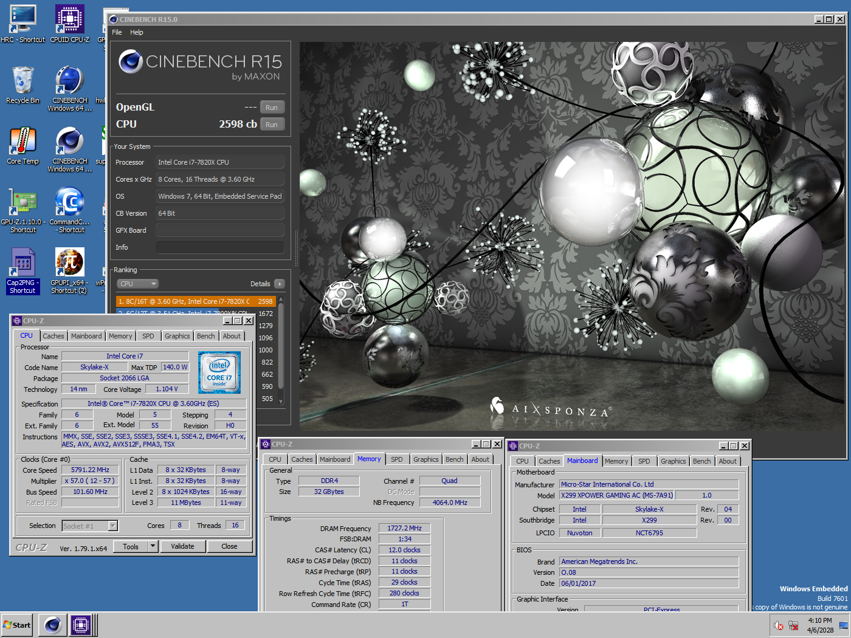
Task: Click the ranking list vertical scrollbar
Action: 281,351
